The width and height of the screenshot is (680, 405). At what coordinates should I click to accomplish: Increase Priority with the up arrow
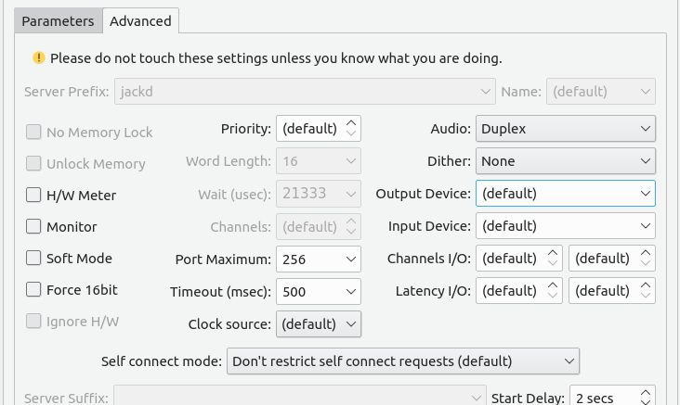coord(351,123)
